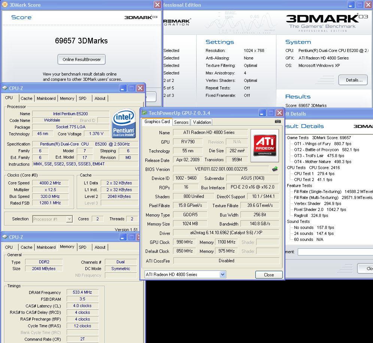Select CPU Test 2 result row
This screenshot has height=343, width=373.
(x=313, y=180)
